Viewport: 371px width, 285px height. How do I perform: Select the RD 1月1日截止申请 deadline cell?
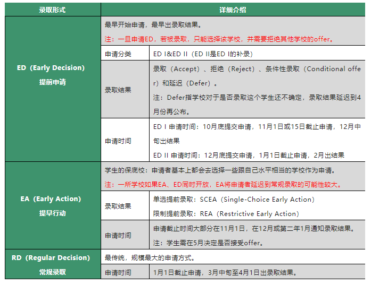[x=224, y=272]
